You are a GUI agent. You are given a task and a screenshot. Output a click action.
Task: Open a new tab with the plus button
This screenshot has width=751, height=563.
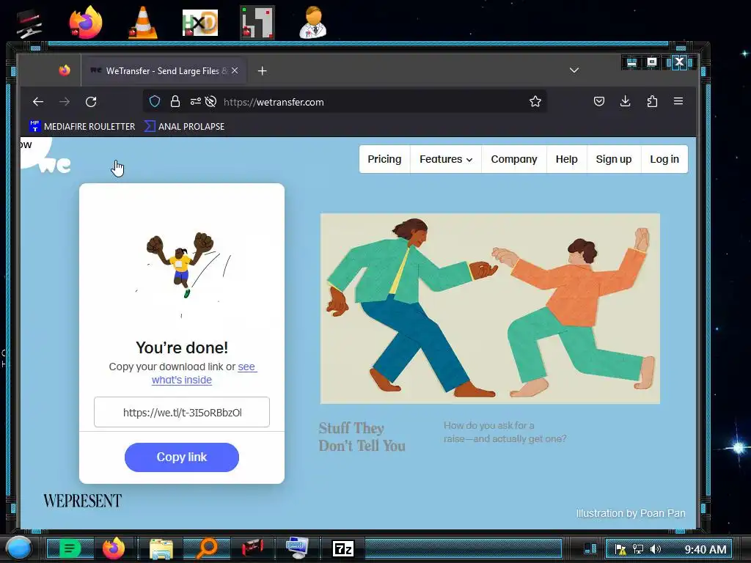click(262, 71)
